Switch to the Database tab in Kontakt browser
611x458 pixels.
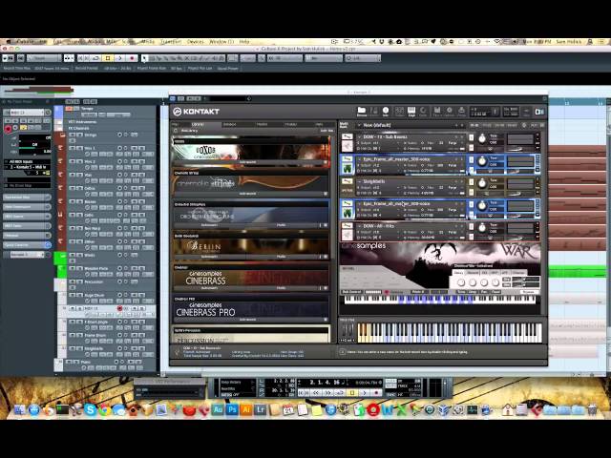tap(229, 124)
